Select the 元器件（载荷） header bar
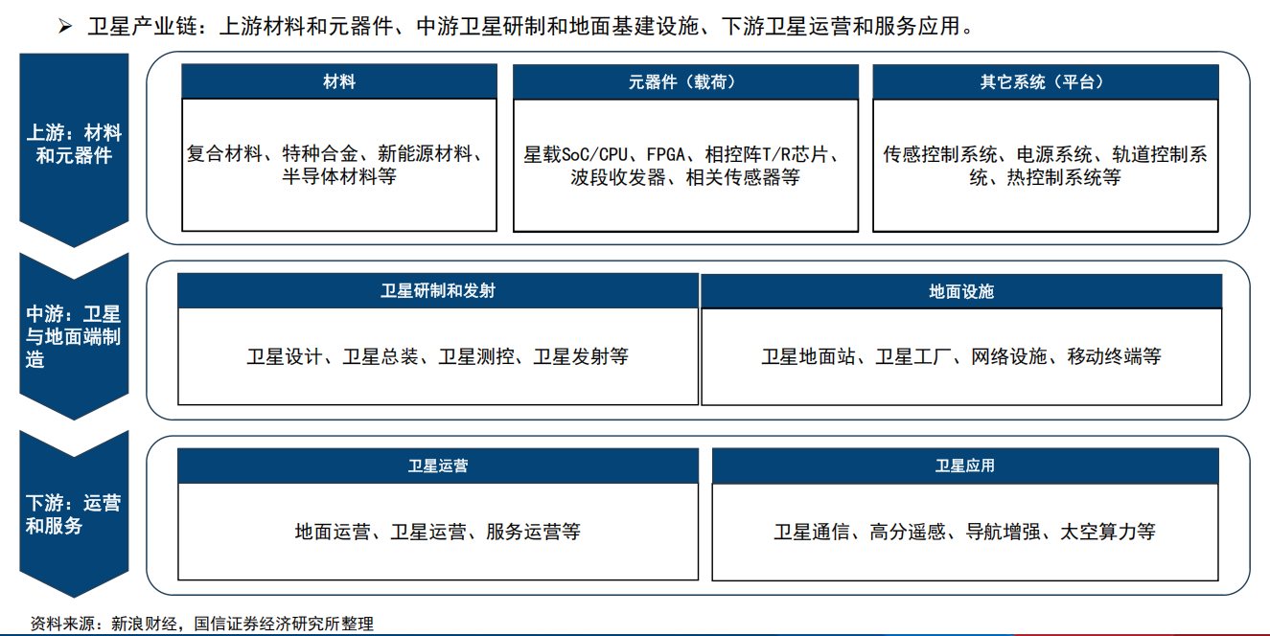Screen dimensions: 1270x636 click(685, 82)
